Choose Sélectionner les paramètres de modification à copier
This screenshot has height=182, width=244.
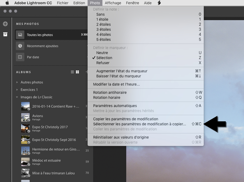(x=146, y=124)
